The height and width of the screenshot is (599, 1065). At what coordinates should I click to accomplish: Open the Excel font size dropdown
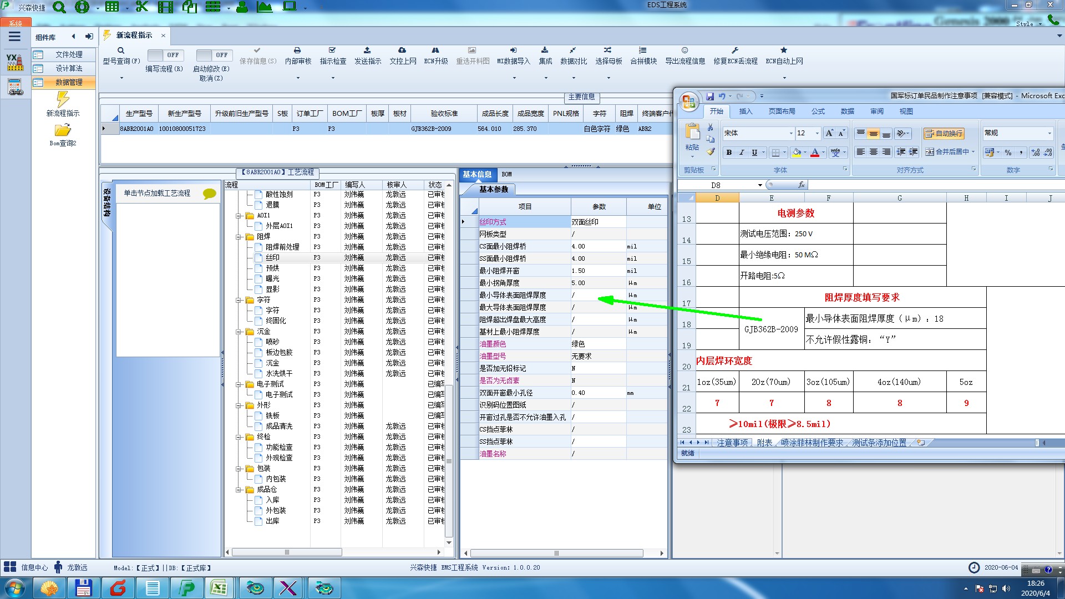(816, 134)
